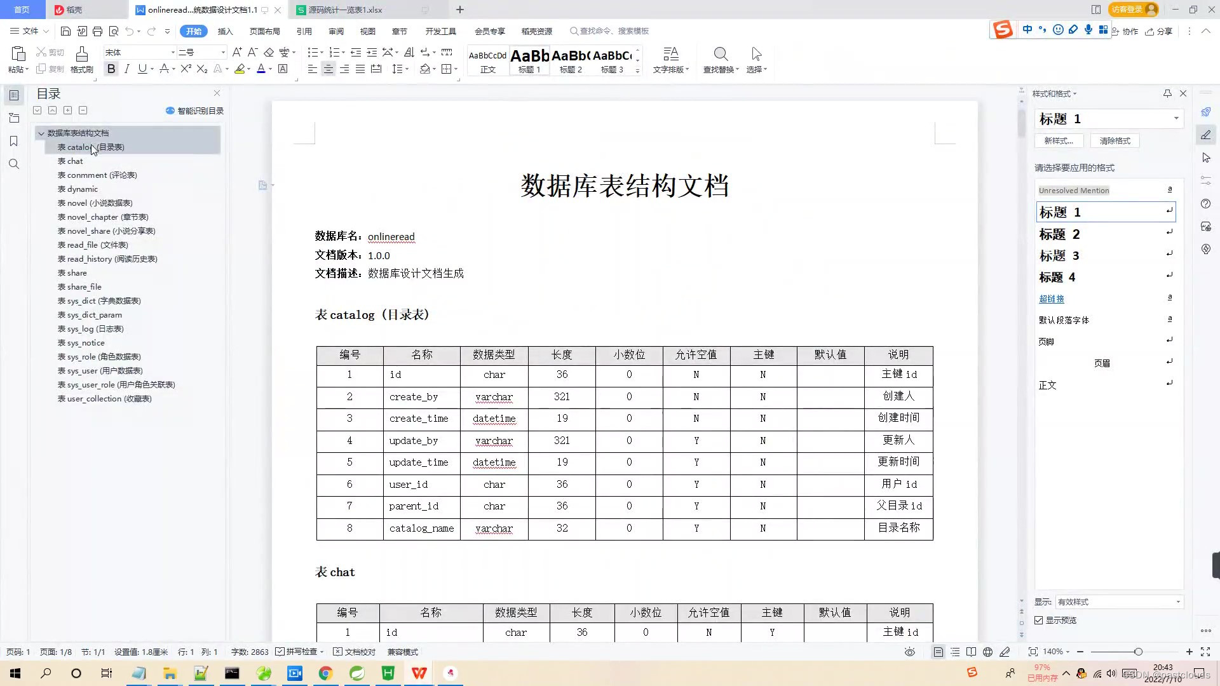Select the italic formatting icon
This screenshot has width=1220, height=686.
coord(126,69)
